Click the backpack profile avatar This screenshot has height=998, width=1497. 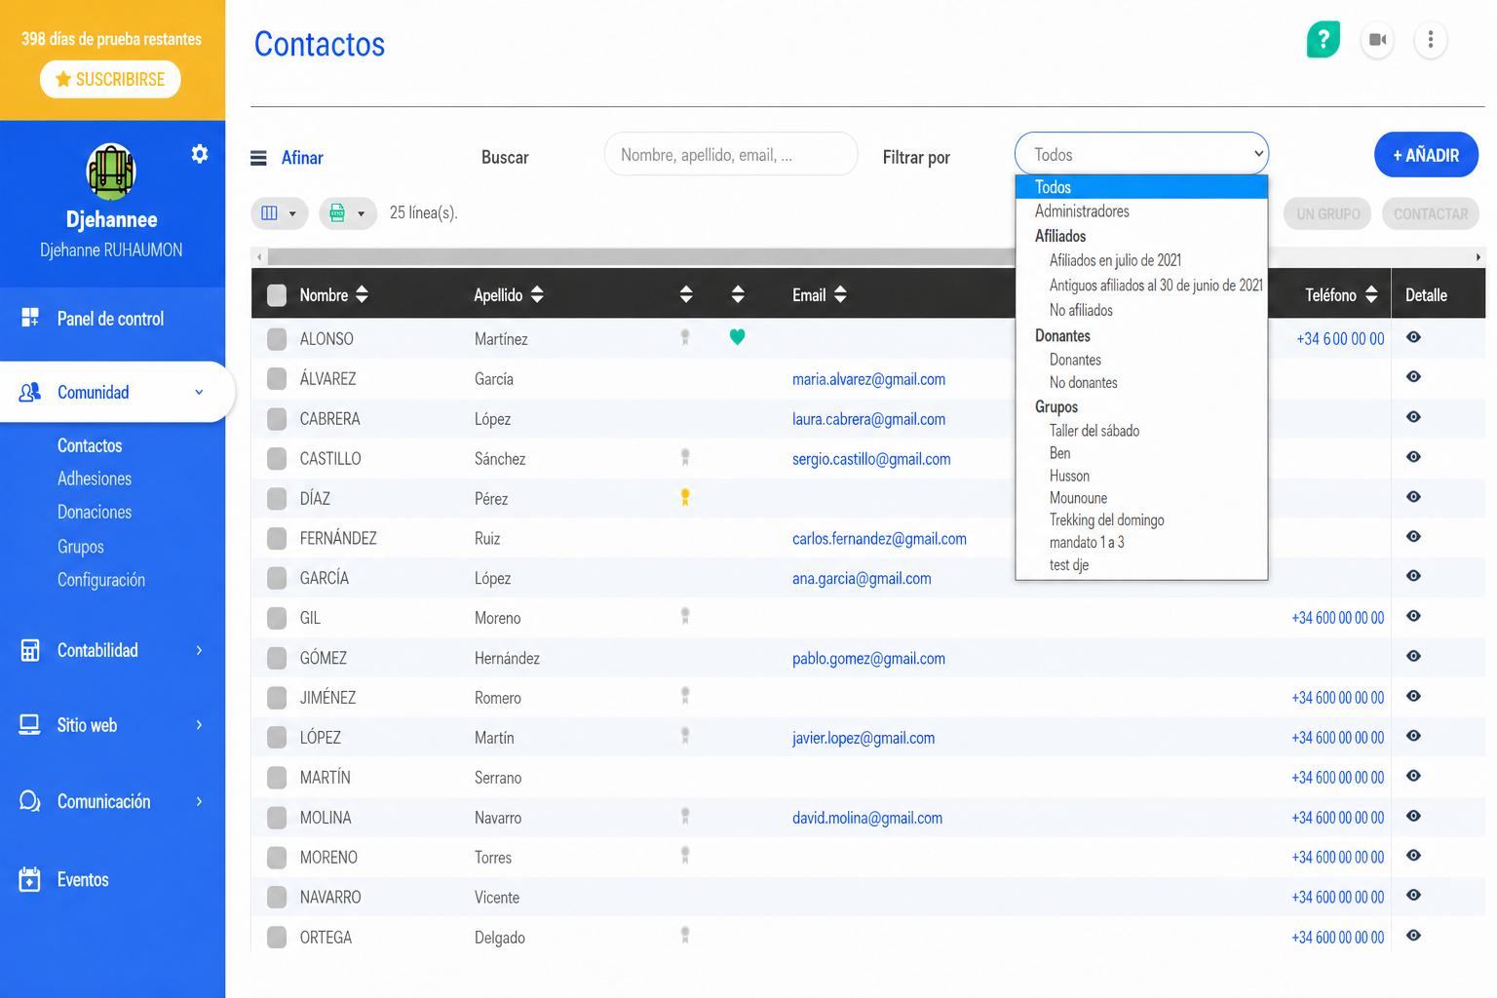pos(111,171)
